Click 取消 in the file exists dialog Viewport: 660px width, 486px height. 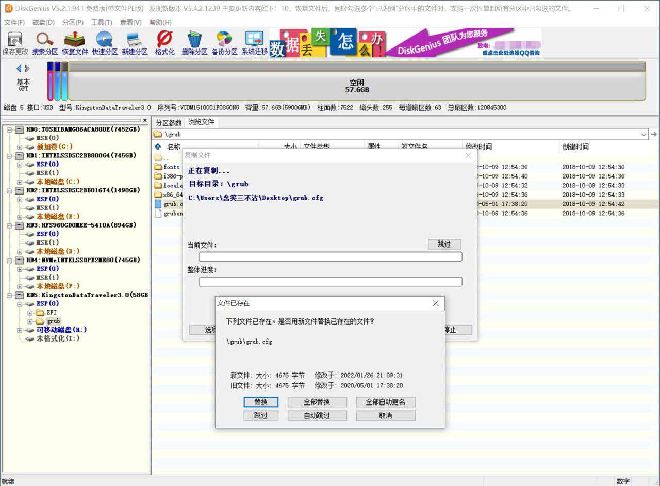385,415
